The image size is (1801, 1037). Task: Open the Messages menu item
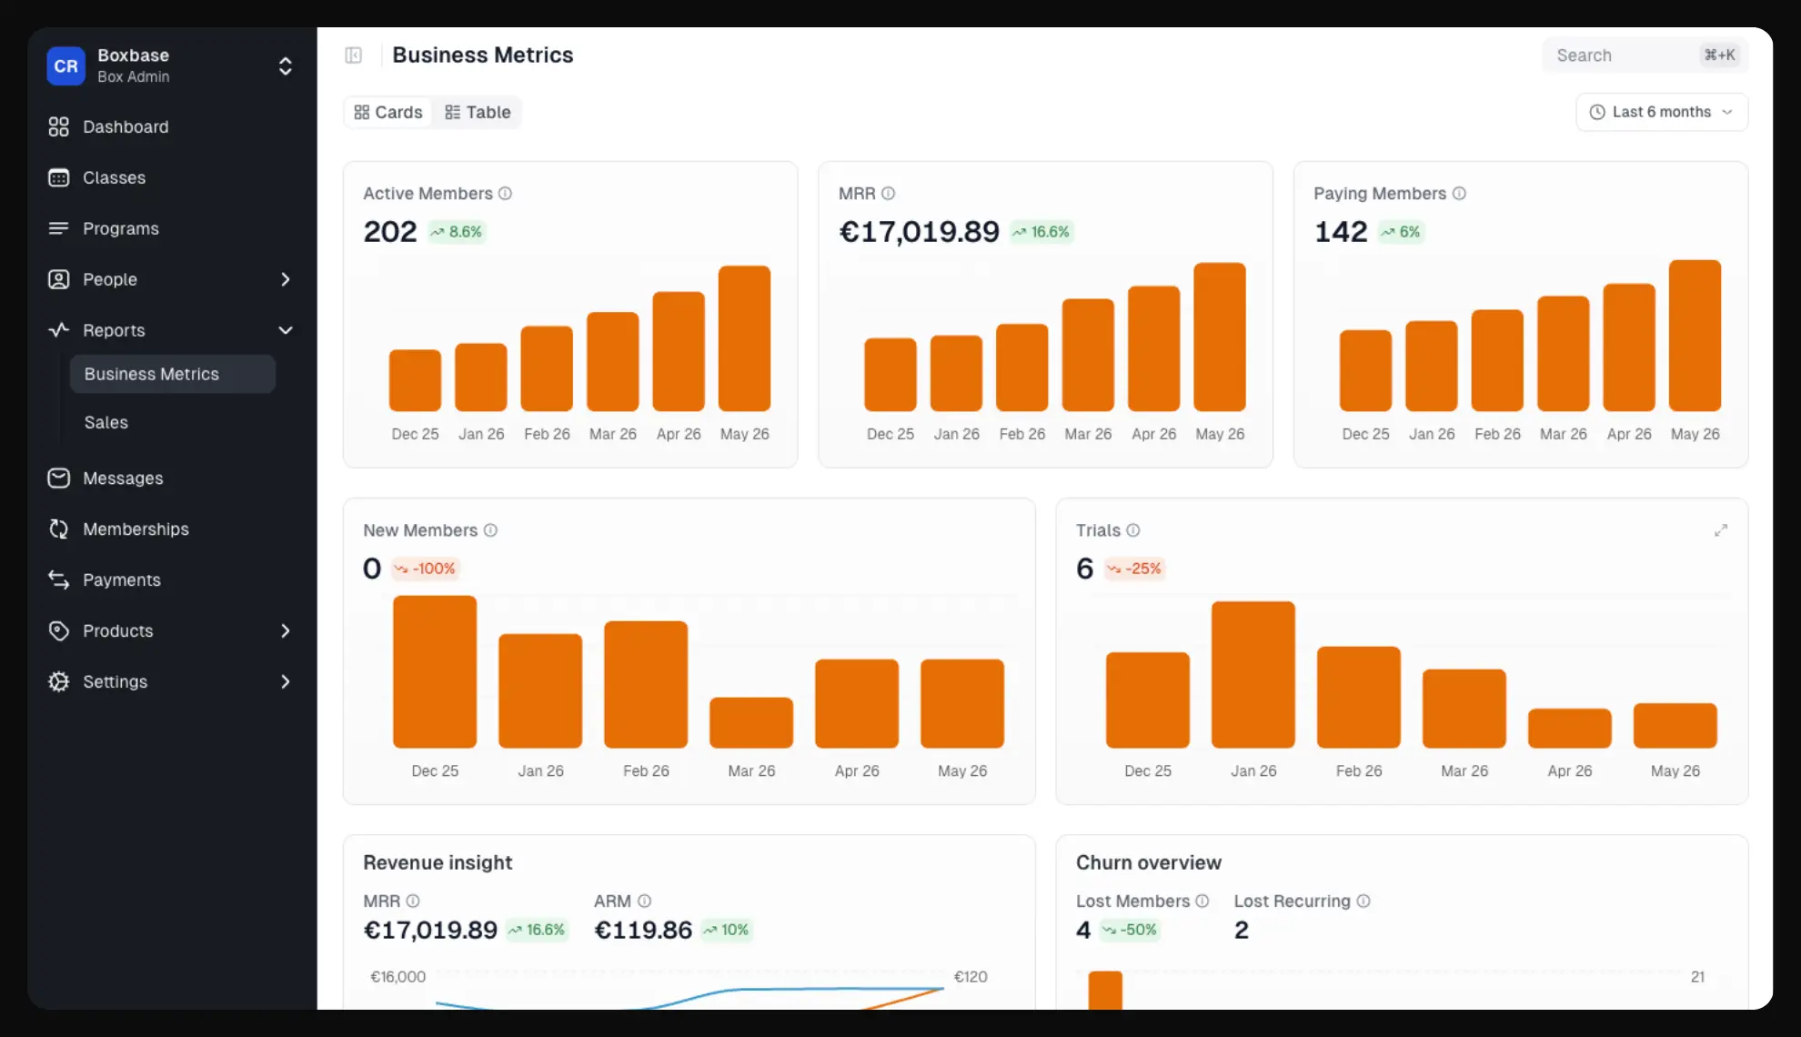tap(173, 478)
